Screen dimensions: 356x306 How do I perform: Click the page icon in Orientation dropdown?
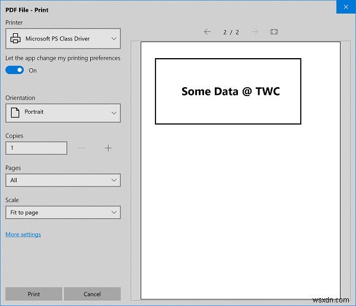point(15,113)
